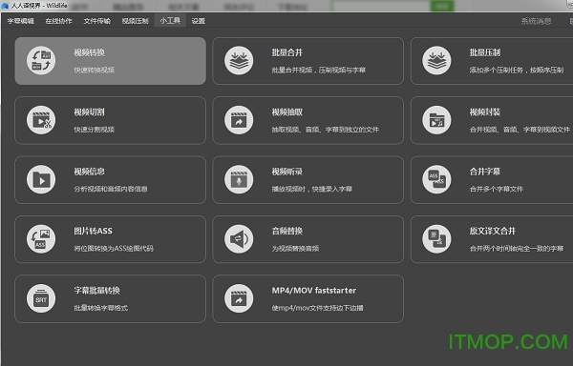Viewport: 573px width, 366px height.
Task: Click the 合并字幕 ASS files icon
Action: [436, 179]
